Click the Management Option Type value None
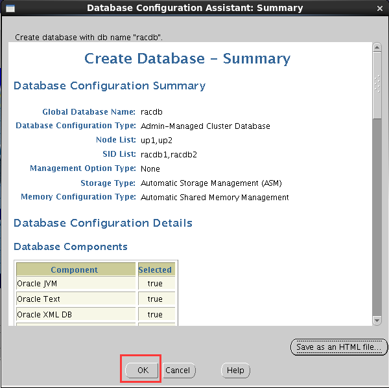Screen dimensions: 389x388 click(150, 169)
